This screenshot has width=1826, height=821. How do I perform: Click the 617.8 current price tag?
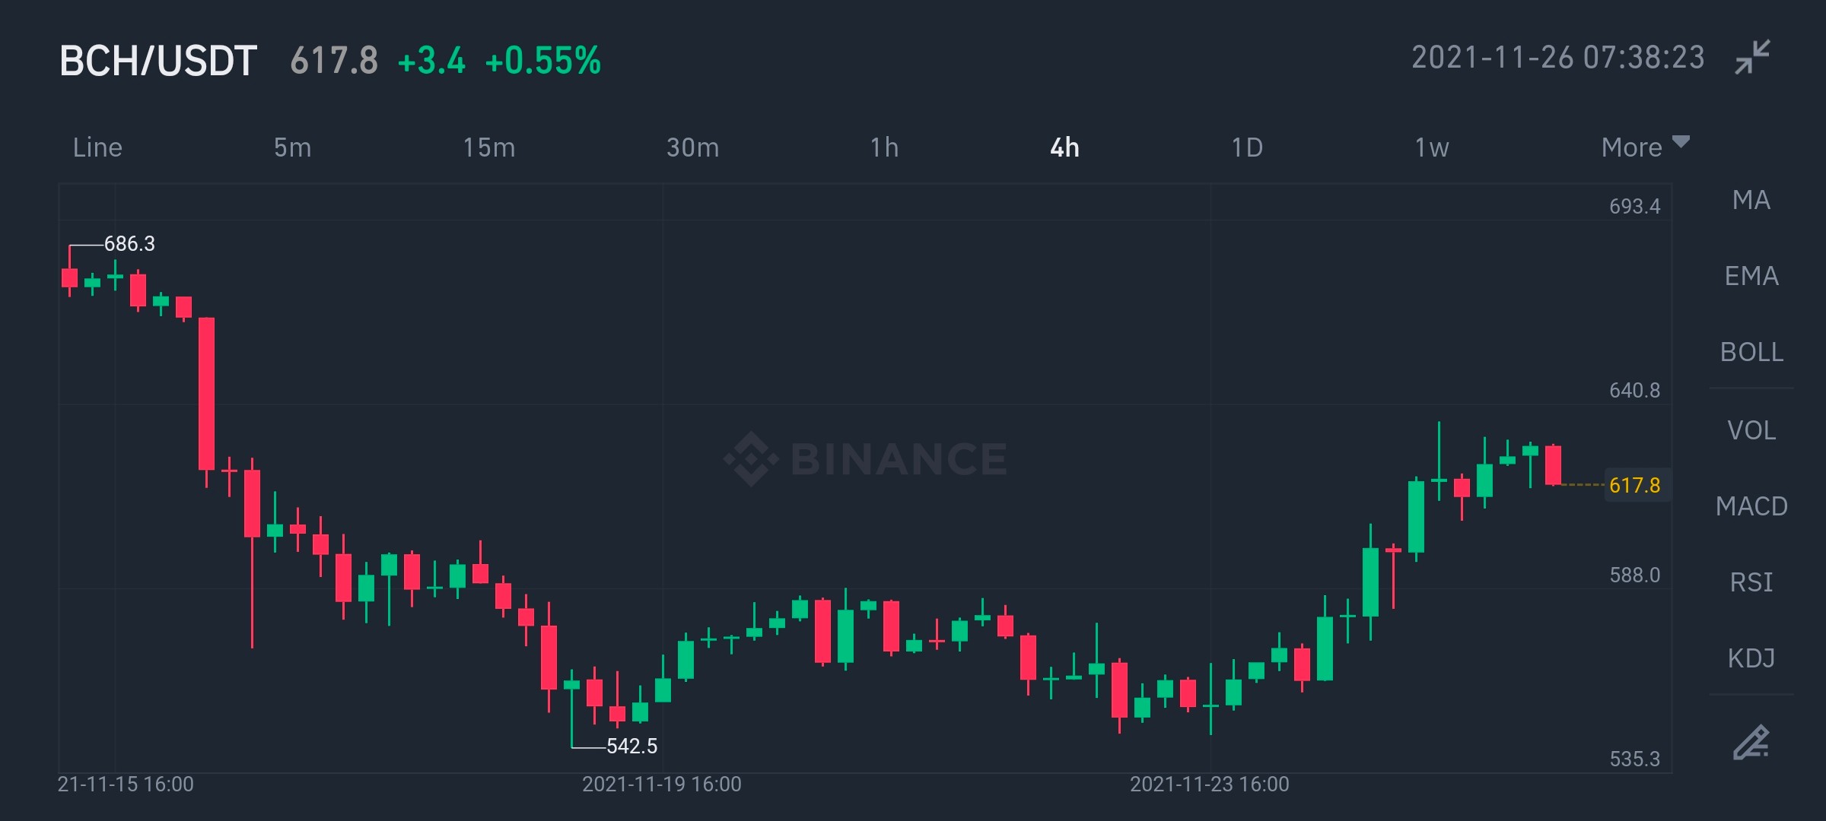coord(1635,485)
